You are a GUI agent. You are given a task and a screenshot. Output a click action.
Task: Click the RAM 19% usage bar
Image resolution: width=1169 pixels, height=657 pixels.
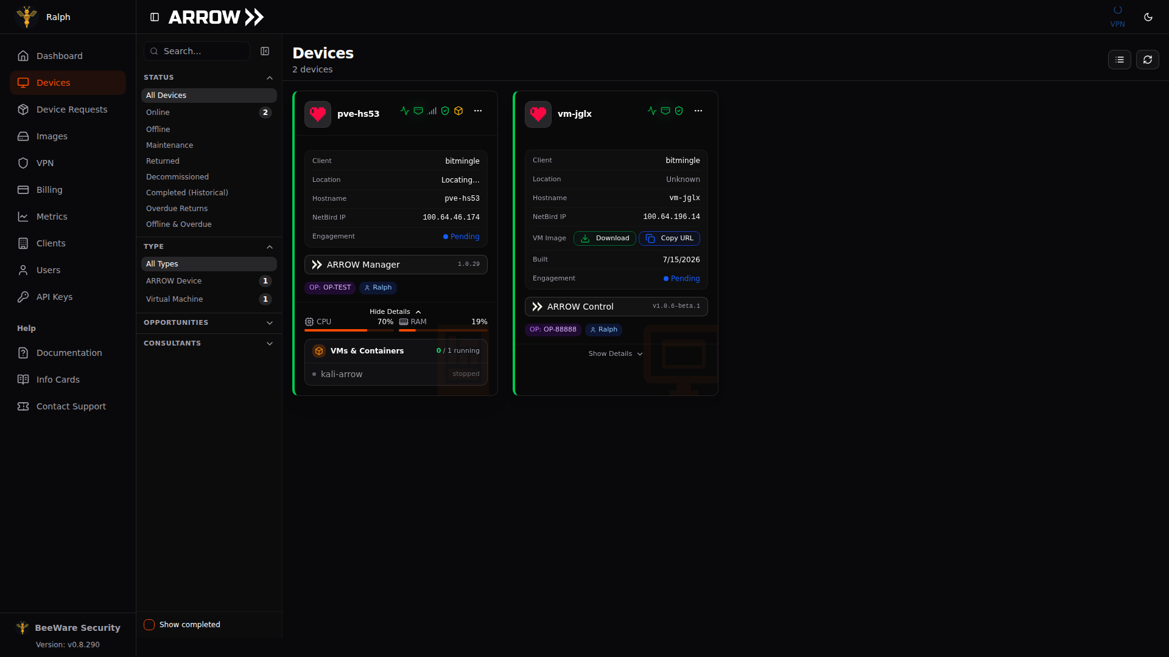[443, 330]
